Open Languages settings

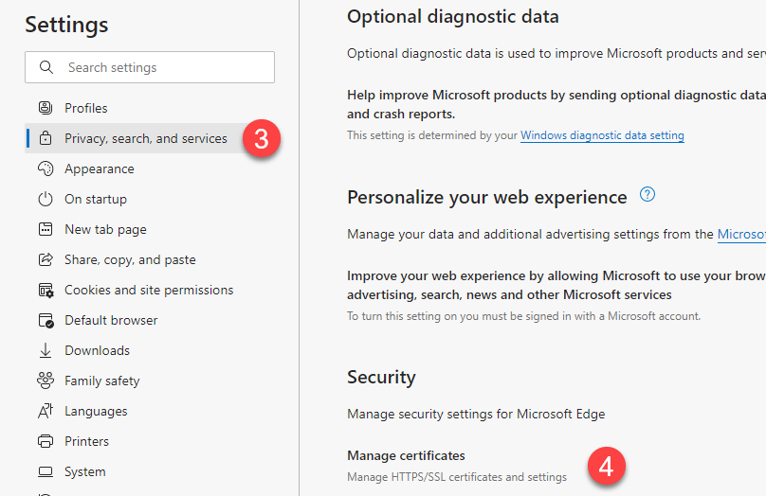click(150, 411)
